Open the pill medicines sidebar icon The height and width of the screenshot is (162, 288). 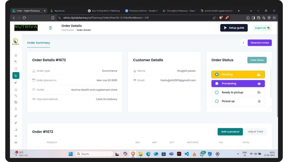16,82
